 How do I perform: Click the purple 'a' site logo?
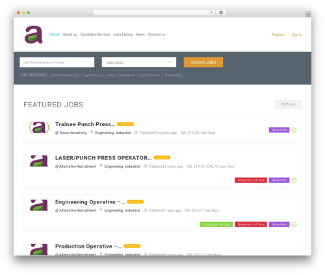point(34,34)
